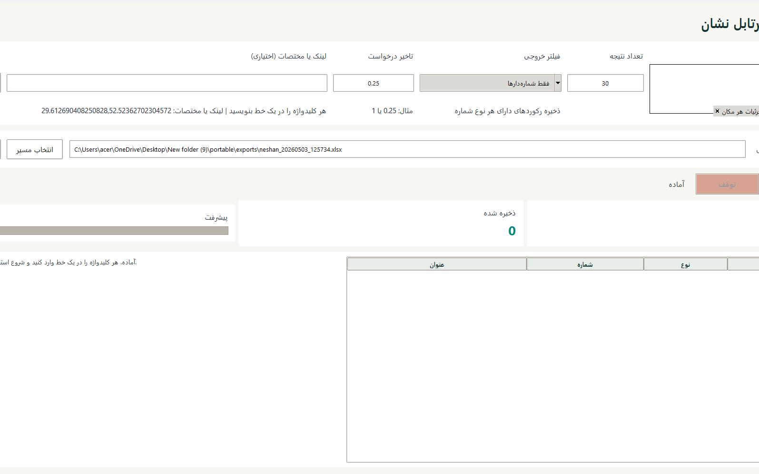Click the saved count value 0

click(x=512, y=231)
